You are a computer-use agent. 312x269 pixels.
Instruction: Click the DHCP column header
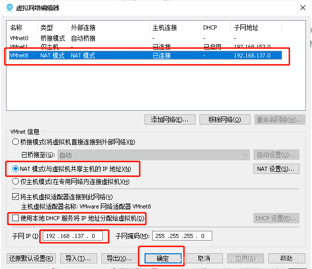tap(215, 27)
